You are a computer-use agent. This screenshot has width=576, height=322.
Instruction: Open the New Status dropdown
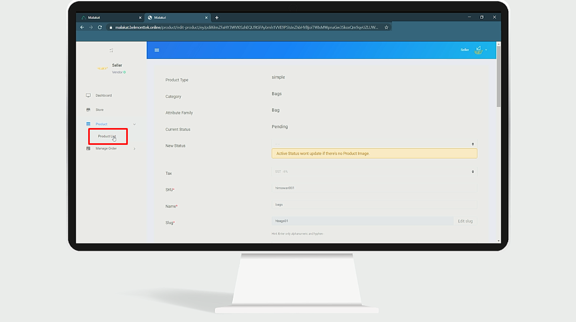374,144
